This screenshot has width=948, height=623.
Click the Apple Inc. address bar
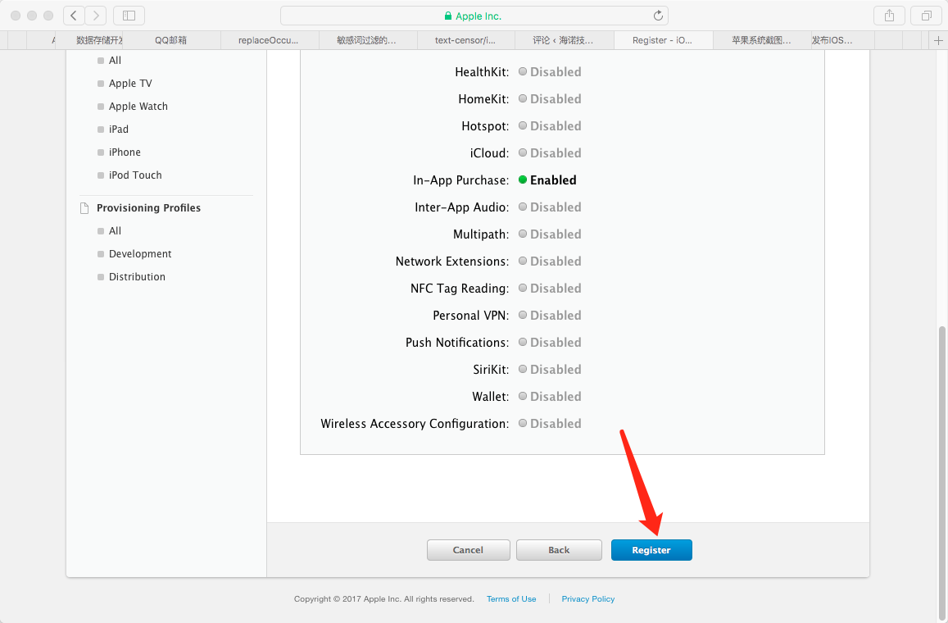(474, 16)
